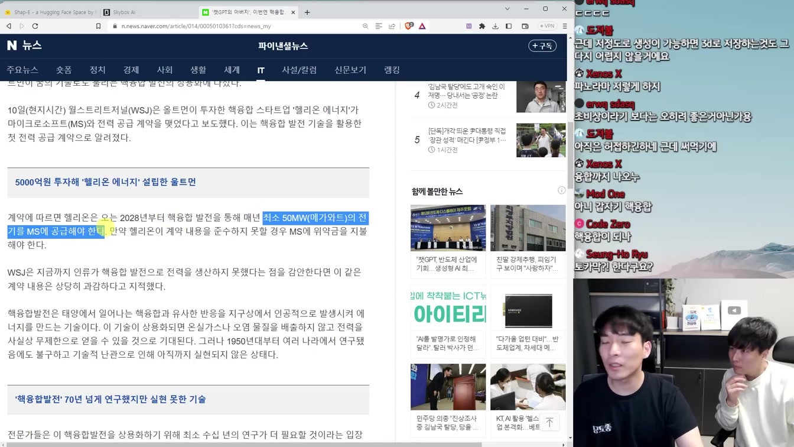This screenshot has height=447, width=794.
Task: Open the 경제 section
Action: point(131,70)
